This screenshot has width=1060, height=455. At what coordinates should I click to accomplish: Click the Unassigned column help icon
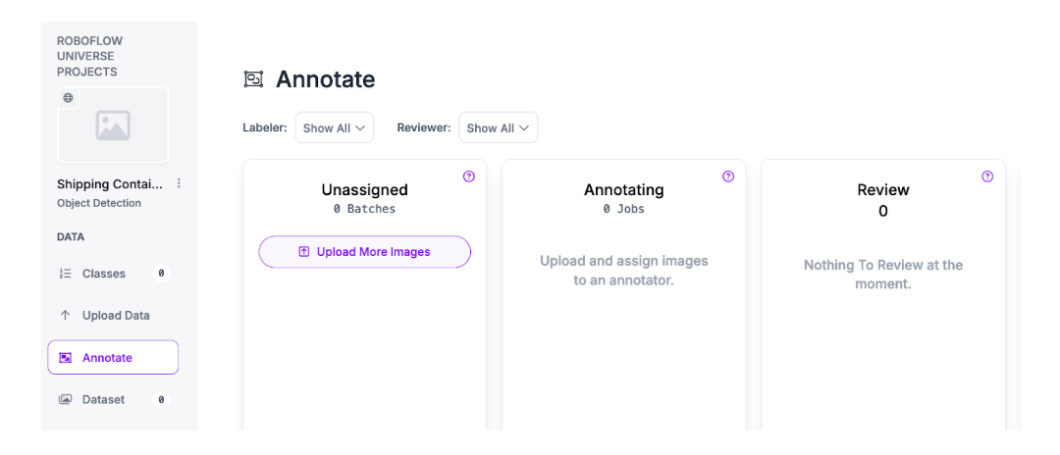pos(468,177)
